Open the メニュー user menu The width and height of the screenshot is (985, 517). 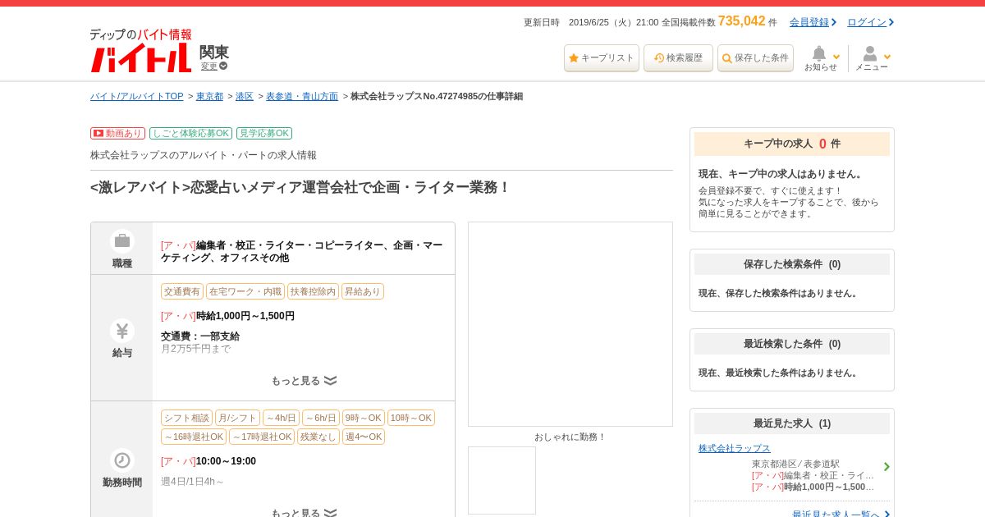coord(873,58)
